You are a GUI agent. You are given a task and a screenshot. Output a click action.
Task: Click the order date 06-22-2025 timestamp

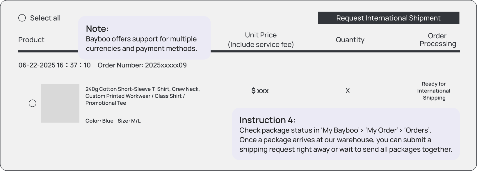pos(54,65)
